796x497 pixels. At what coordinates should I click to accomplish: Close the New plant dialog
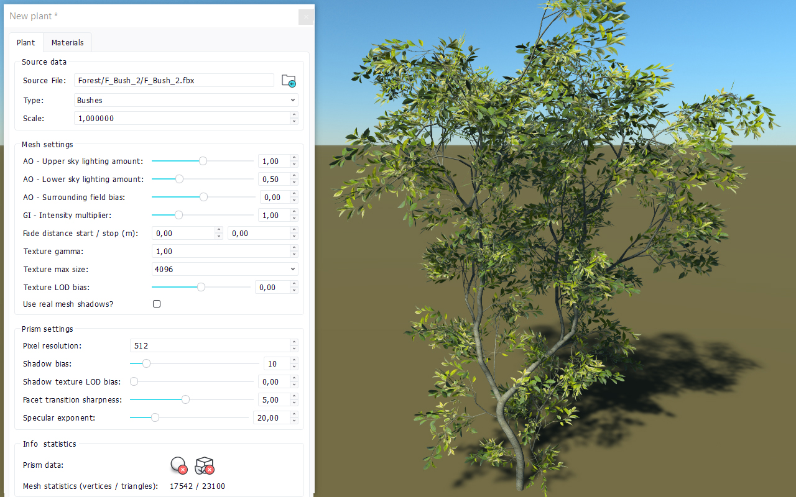pyautogui.click(x=305, y=17)
